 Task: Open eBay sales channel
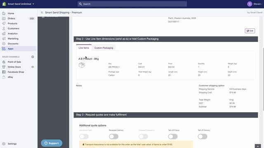10,77
